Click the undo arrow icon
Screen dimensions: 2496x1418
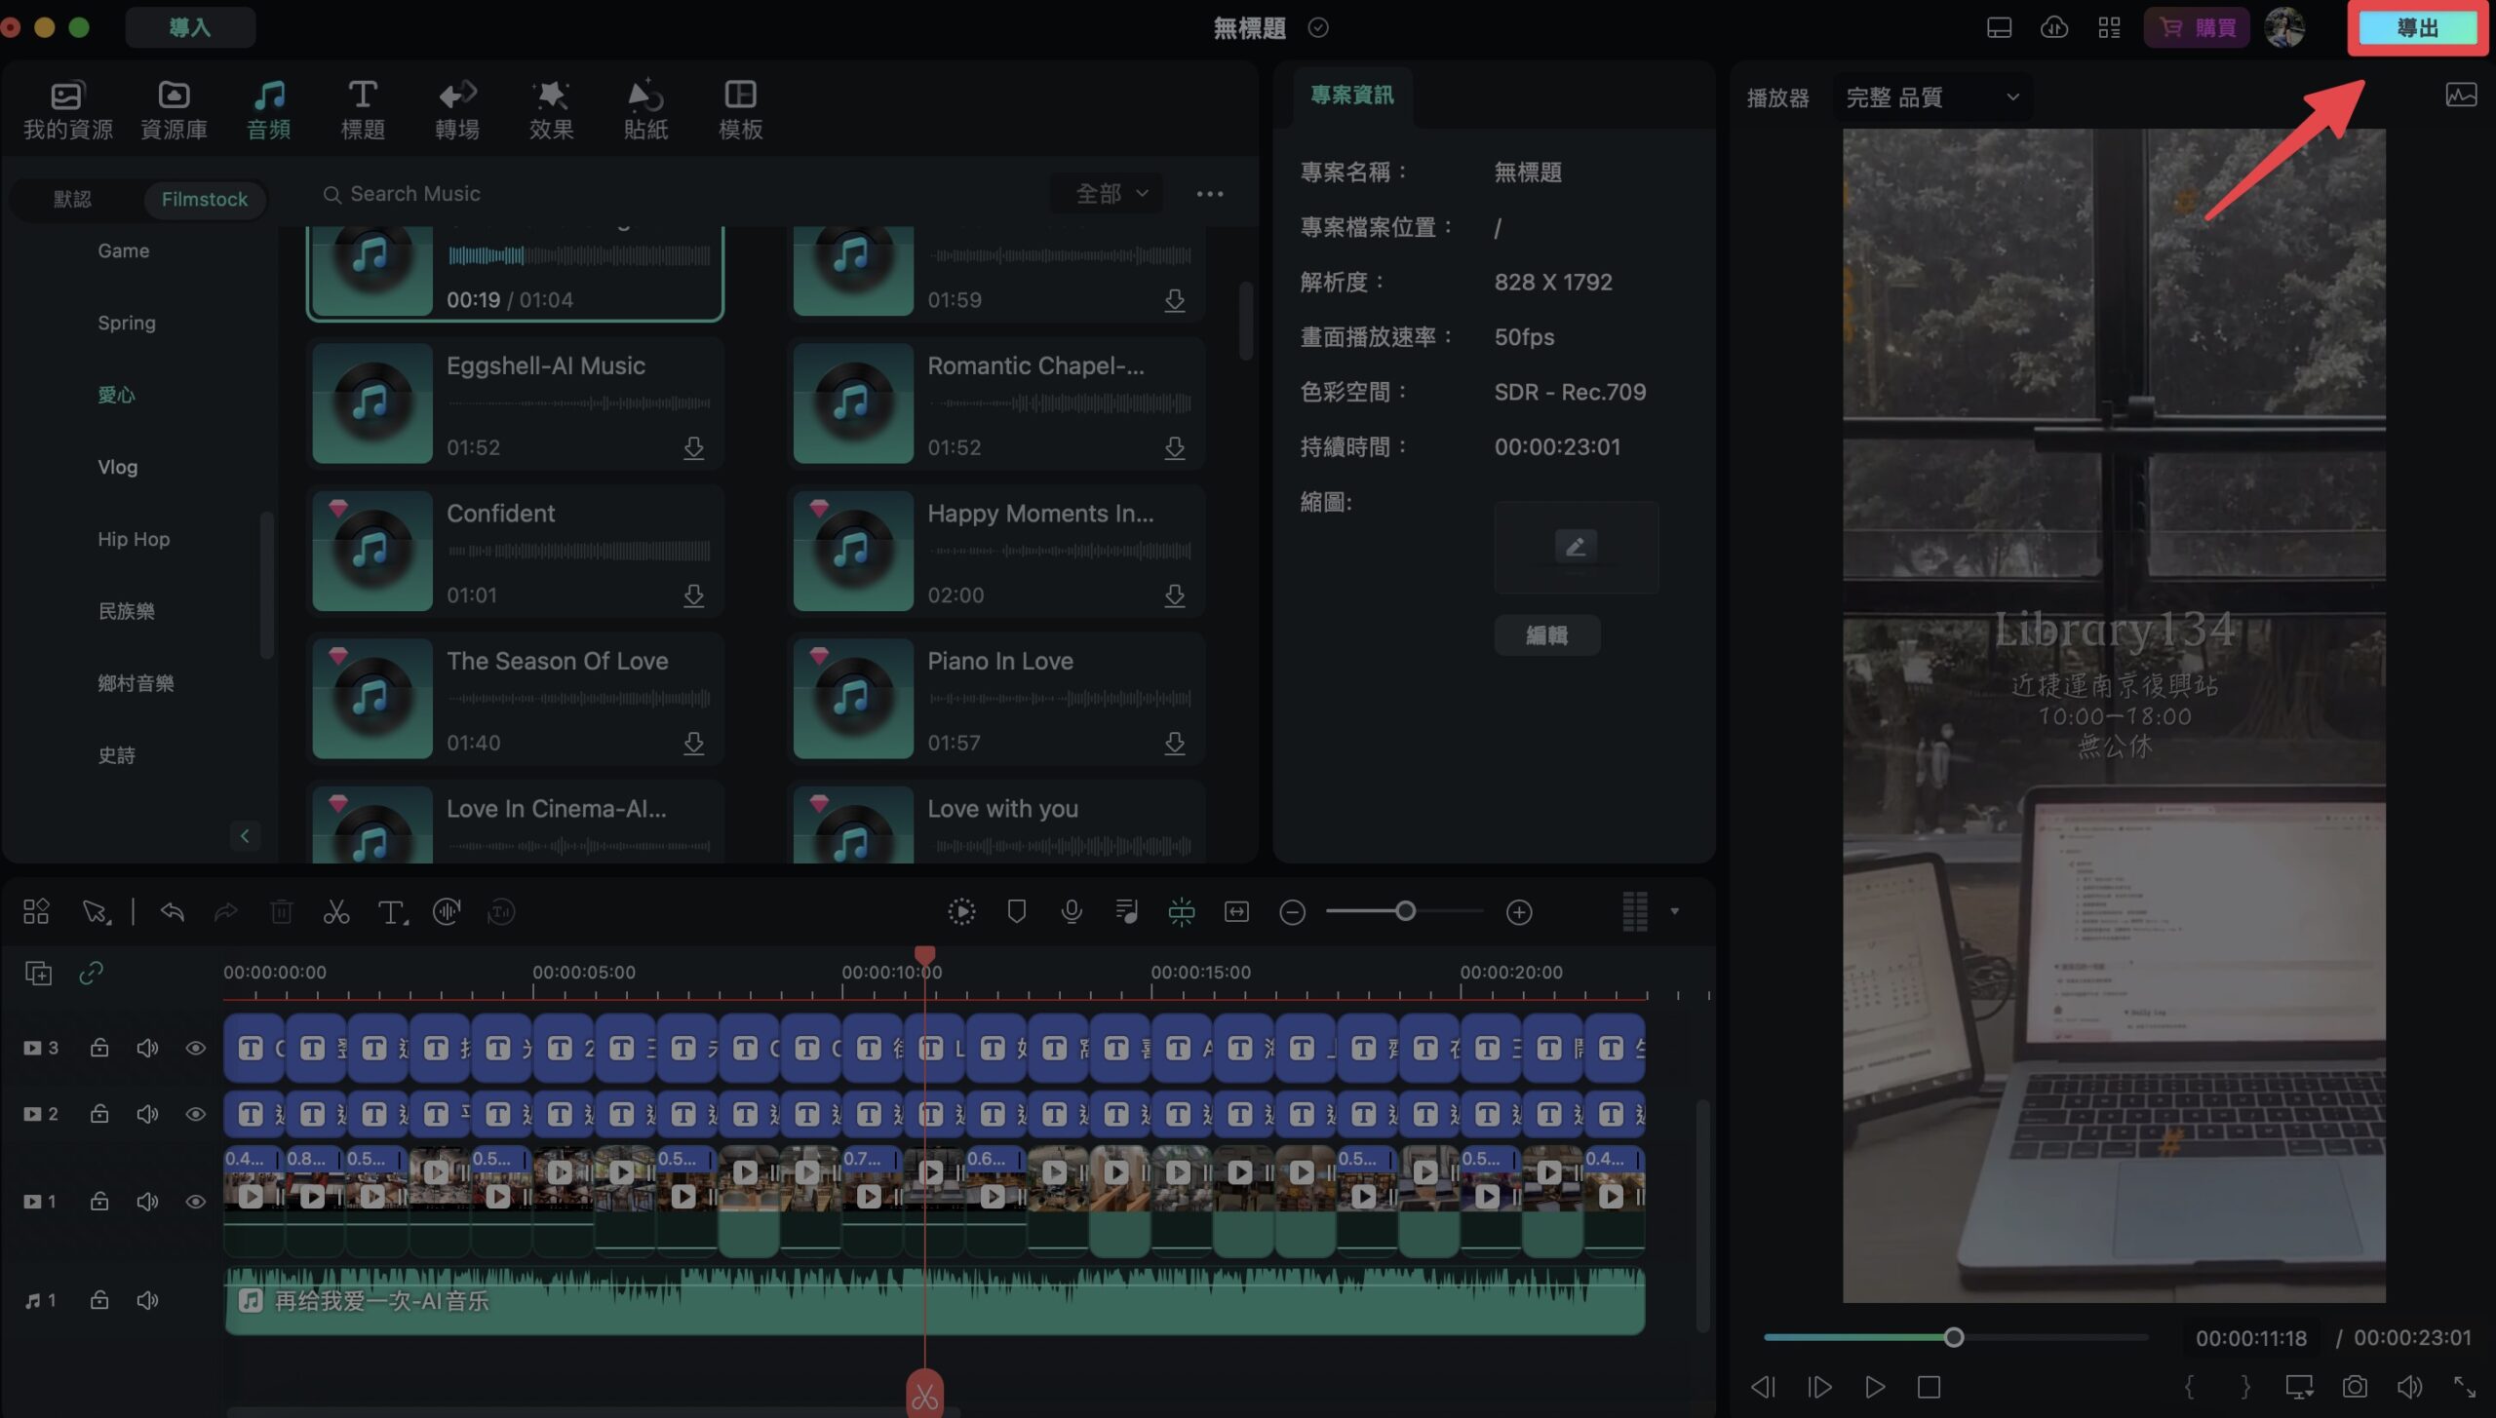click(x=173, y=912)
